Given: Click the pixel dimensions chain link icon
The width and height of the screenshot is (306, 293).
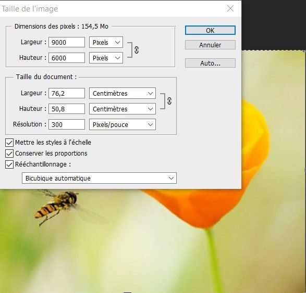Looking at the screenshot, I should 137,50.
